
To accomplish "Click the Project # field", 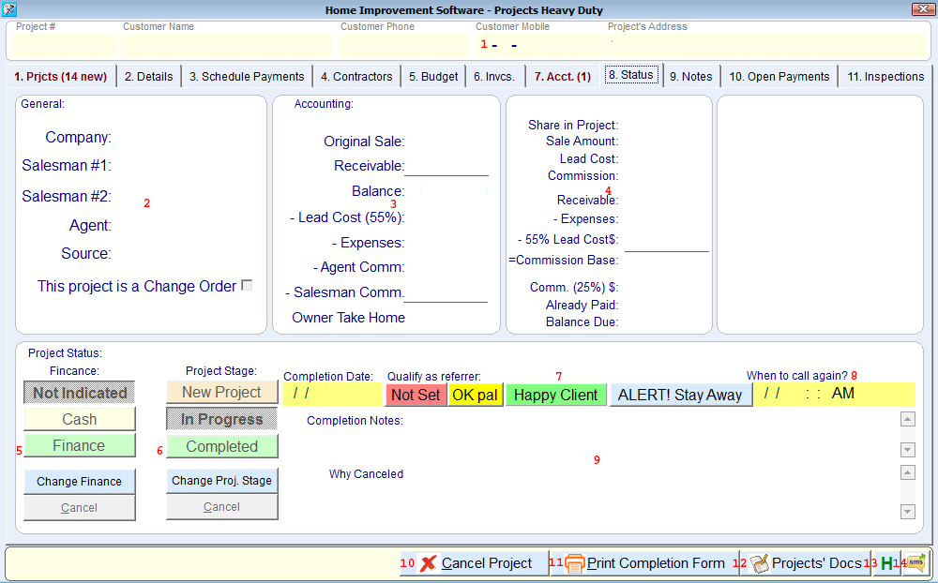I will coord(65,45).
